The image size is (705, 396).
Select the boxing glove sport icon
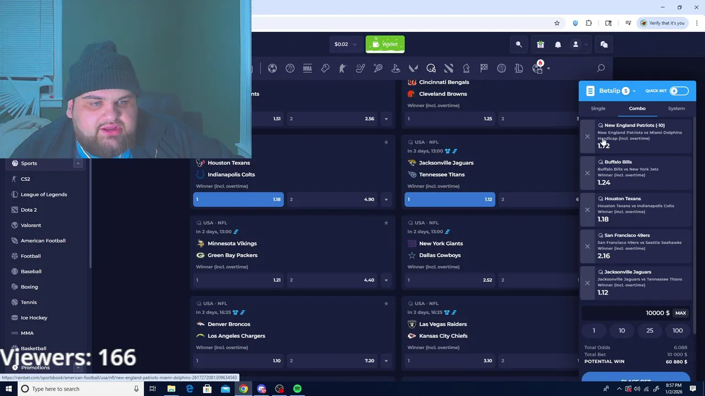tap(325, 68)
